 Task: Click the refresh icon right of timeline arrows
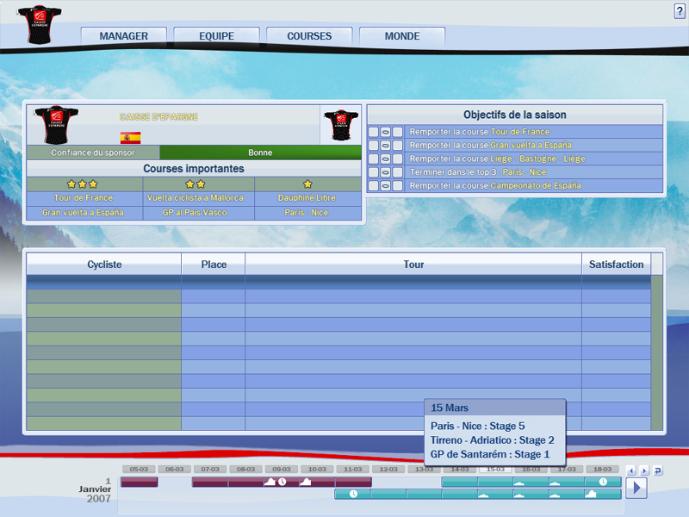(x=658, y=470)
